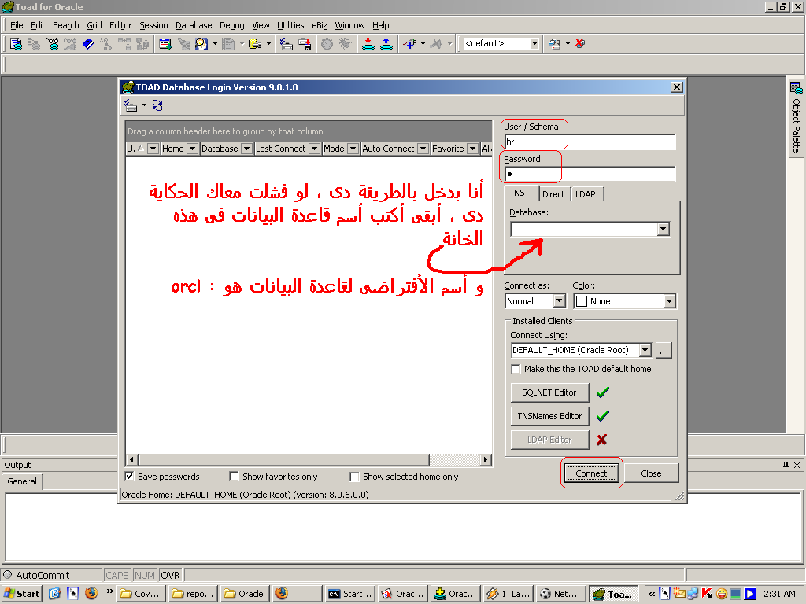Screen dimensions: 806x604
Task: Switch to the Direct tab
Action: click(x=553, y=194)
